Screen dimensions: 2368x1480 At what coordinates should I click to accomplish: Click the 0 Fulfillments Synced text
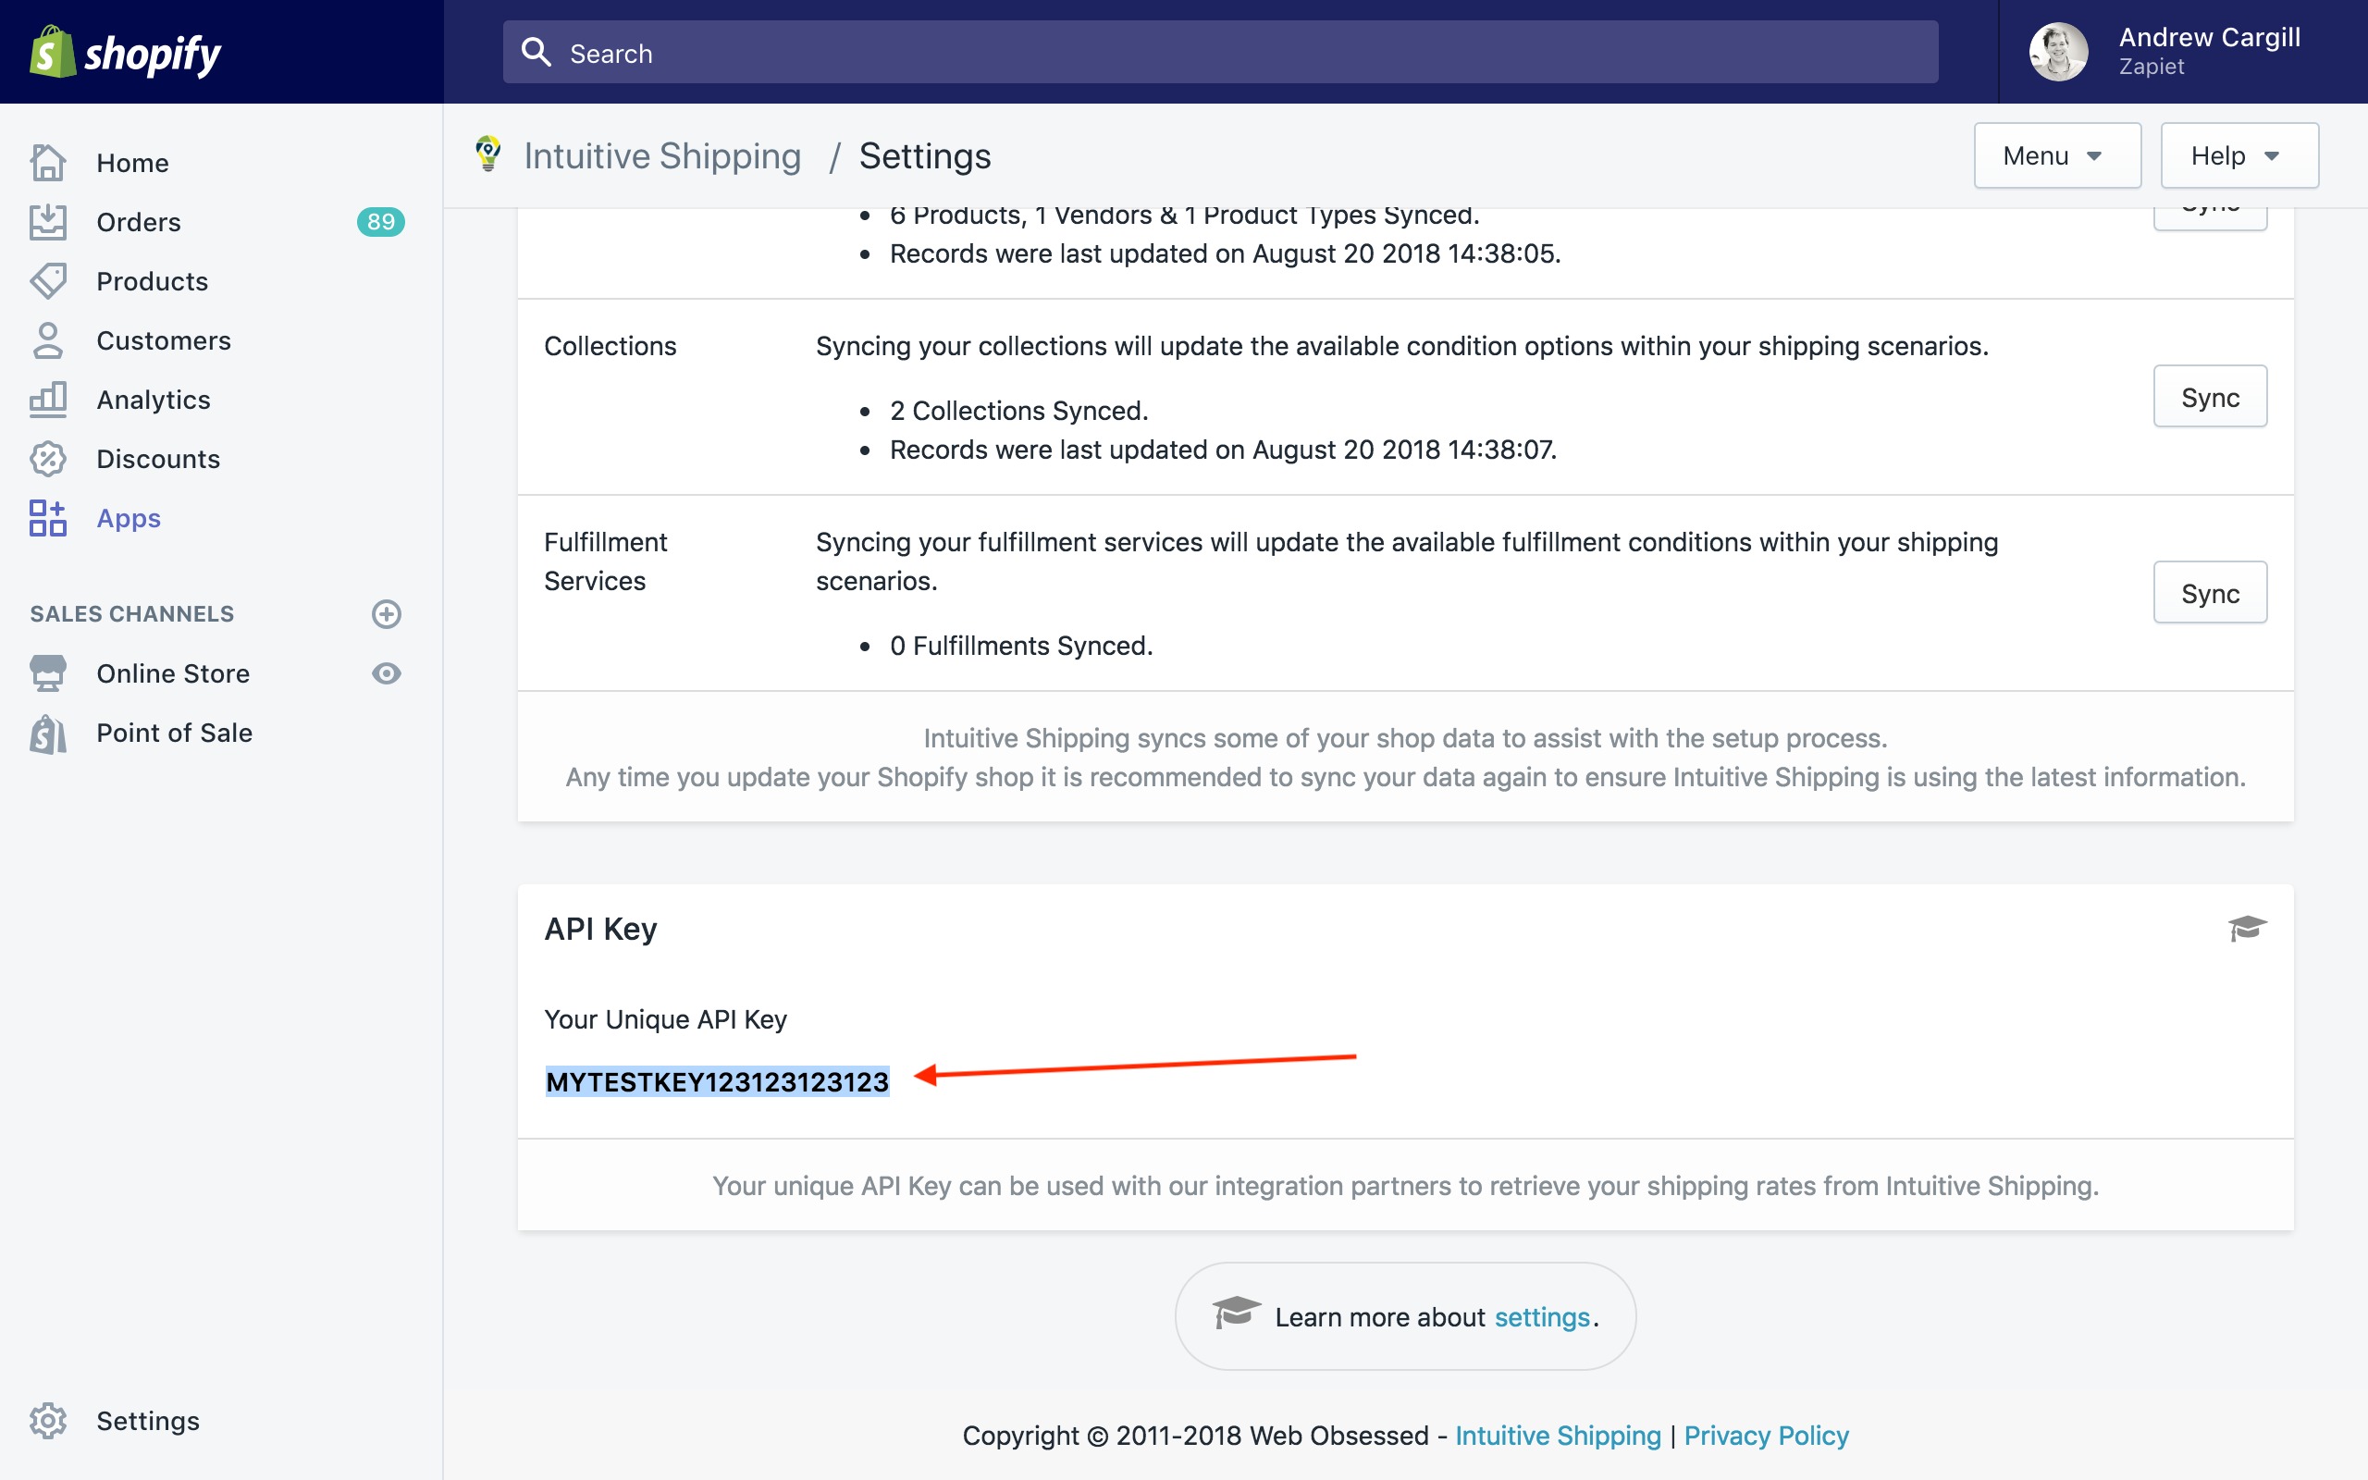[x=1021, y=646]
